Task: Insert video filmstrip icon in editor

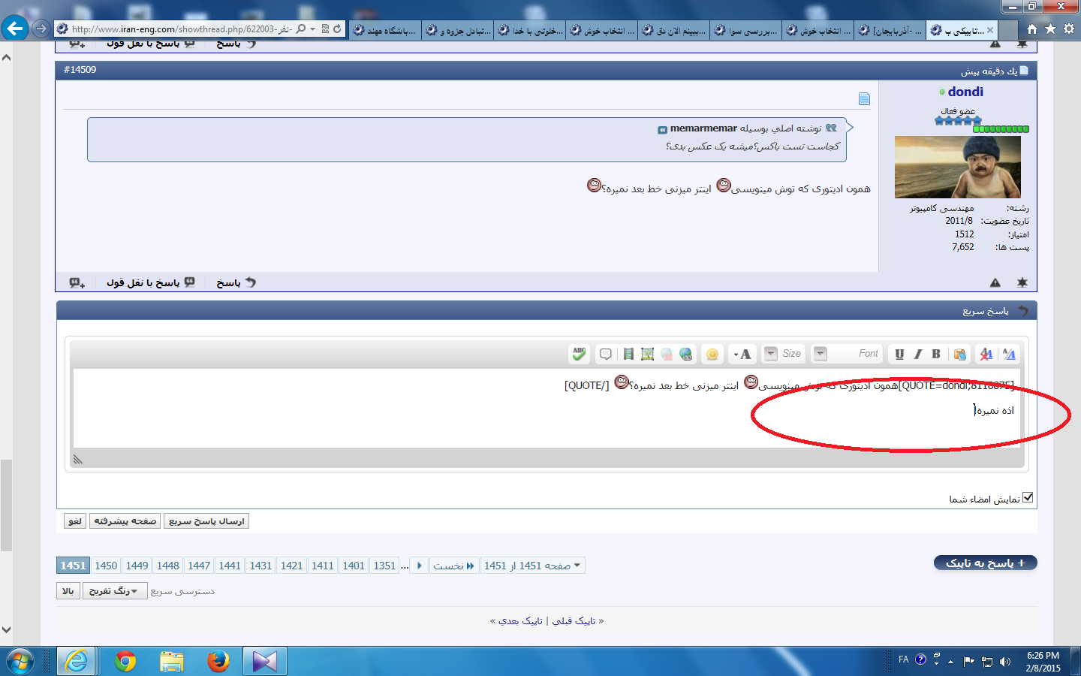Action: pos(628,354)
